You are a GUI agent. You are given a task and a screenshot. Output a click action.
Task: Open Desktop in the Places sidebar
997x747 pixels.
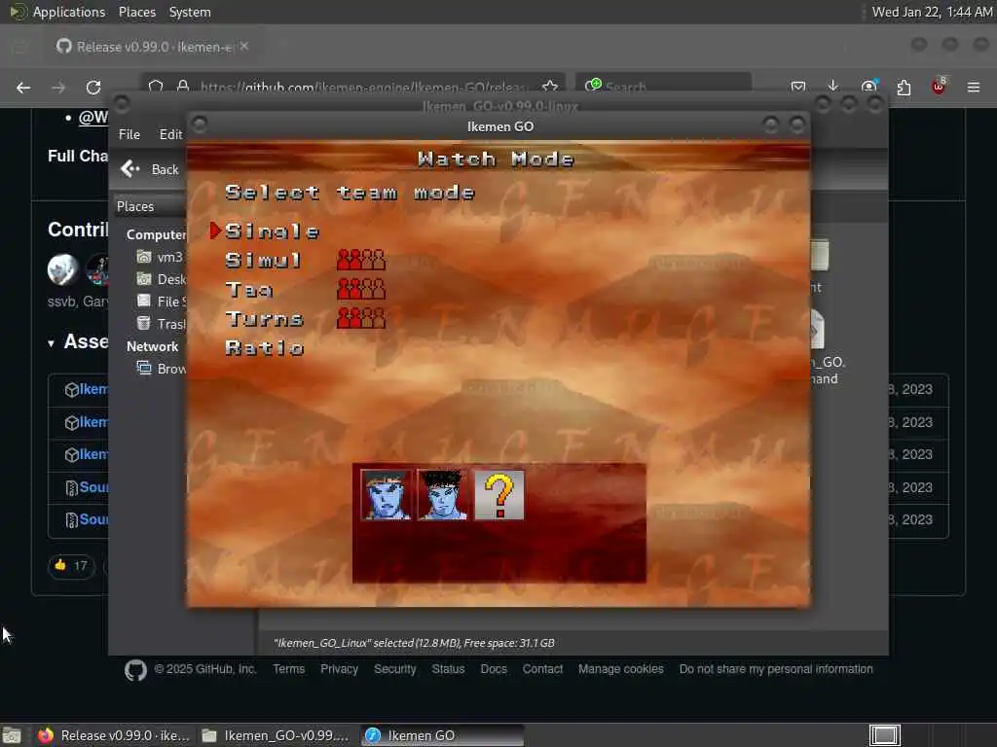[161, 279]
